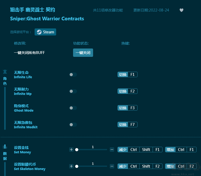The height and width of the screenshot is (176, 201).
Task: Click plus icon for Set Money
Action: [72, 149]
